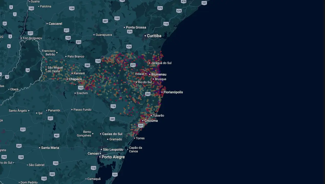Click the highway 476 shield
Viewport: 325px width, 184px height.
[129, 47]
